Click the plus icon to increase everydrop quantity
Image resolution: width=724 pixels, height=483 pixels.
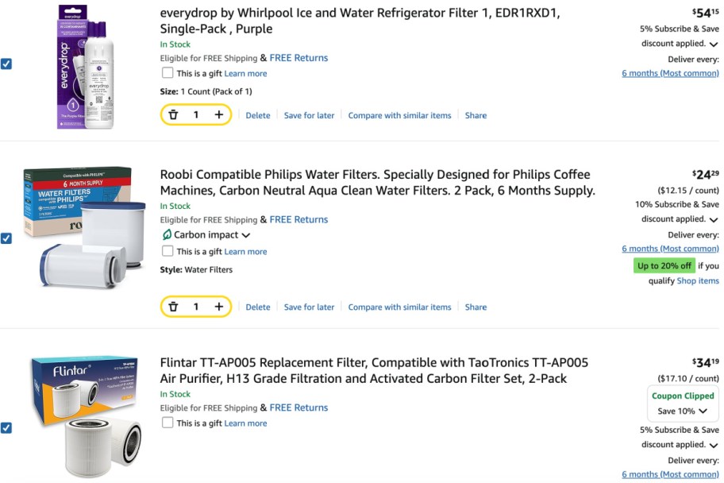tap(218, 114)
